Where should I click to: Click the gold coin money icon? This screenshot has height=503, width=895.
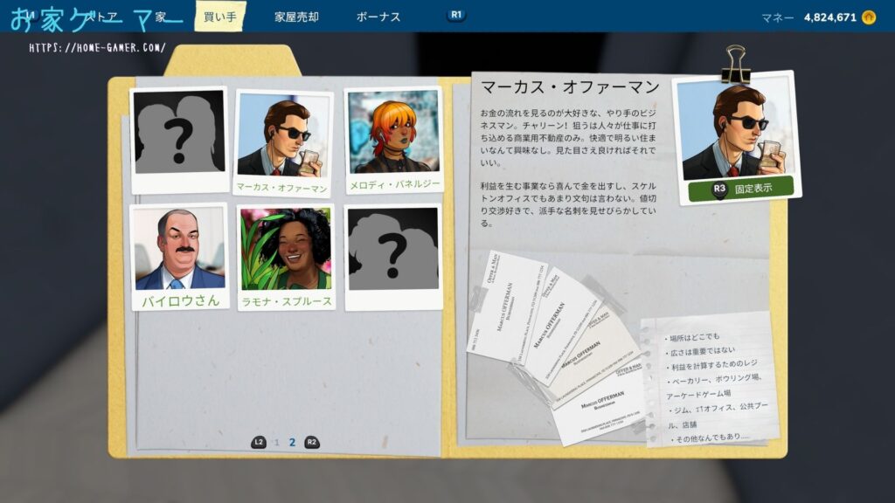(869, 17)
